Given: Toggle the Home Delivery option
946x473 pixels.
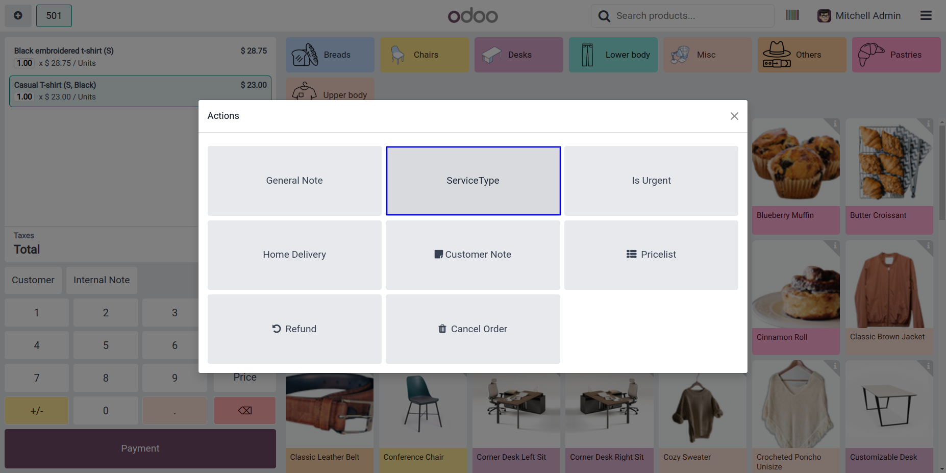Looking at the screenshot, I should point(294,255).
